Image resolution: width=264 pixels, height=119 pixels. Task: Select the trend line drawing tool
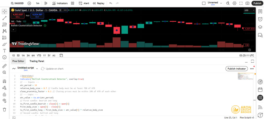[4, 18]
